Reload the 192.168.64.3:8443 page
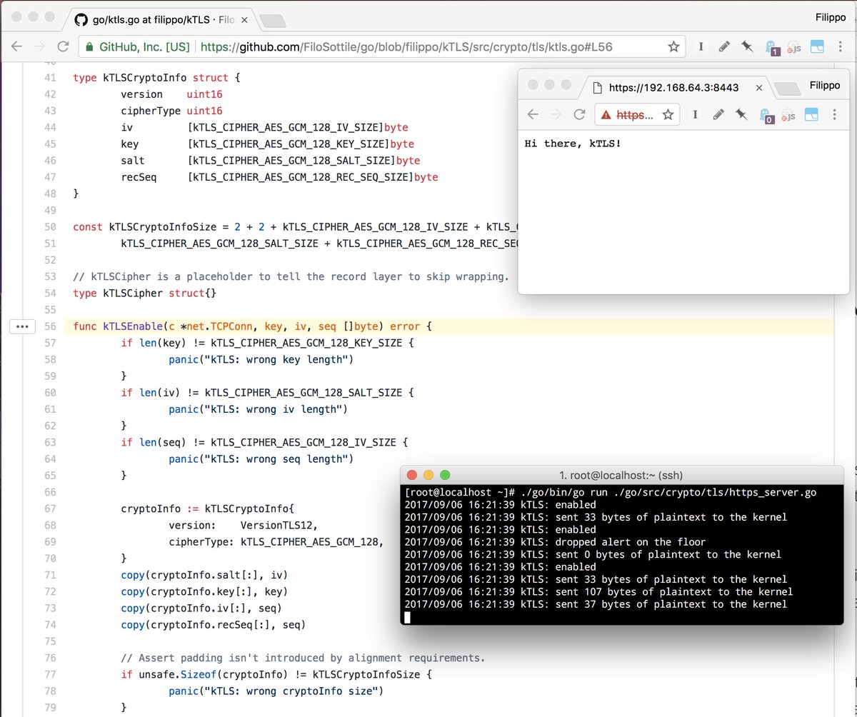Viewport: 857px width, 717px height. (579, 114)
